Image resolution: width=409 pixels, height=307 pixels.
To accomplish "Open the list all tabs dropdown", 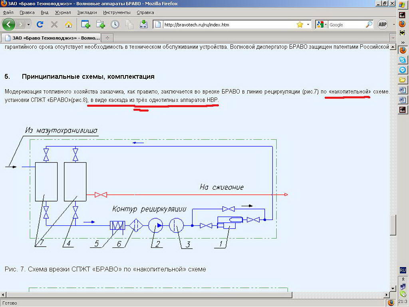I will pos(393,38).
